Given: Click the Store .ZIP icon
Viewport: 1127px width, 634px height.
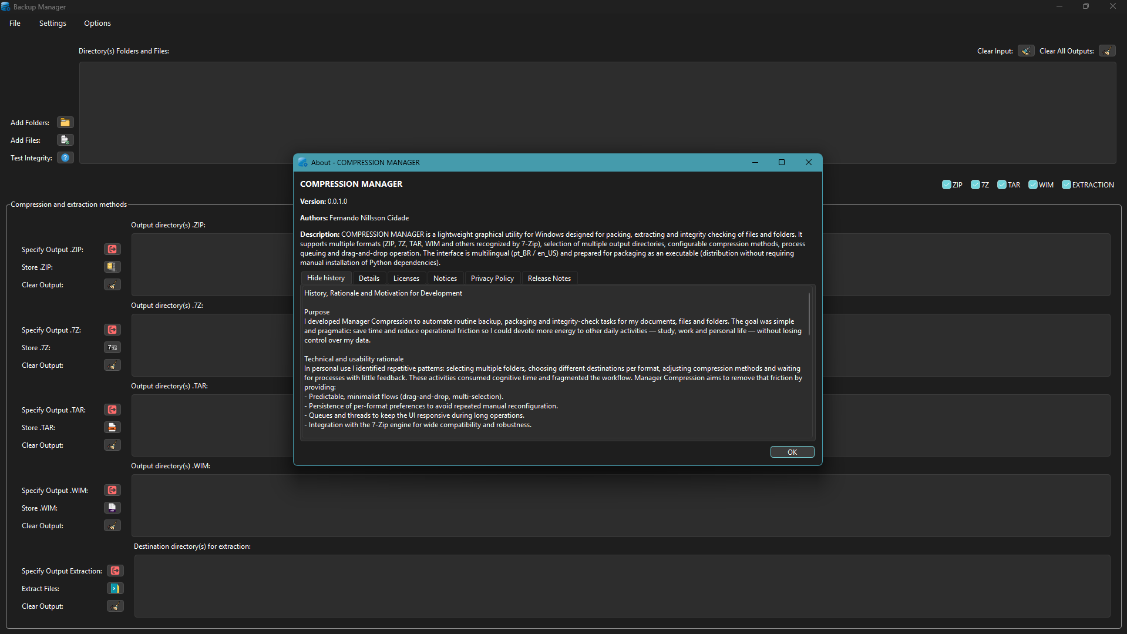Looking at the screenshot, I should click(x=112, y=267).
